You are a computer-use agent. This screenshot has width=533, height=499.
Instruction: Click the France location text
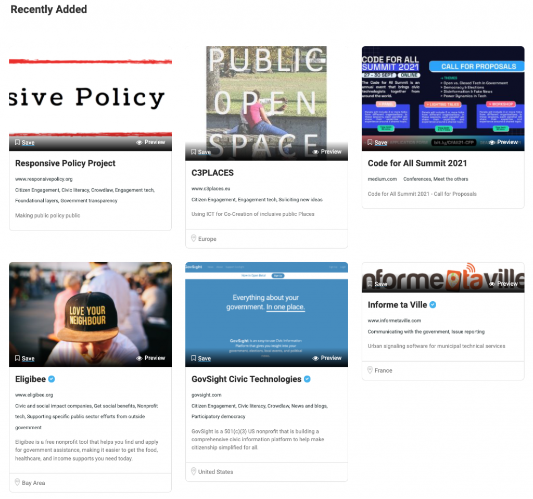click(384, 370)
